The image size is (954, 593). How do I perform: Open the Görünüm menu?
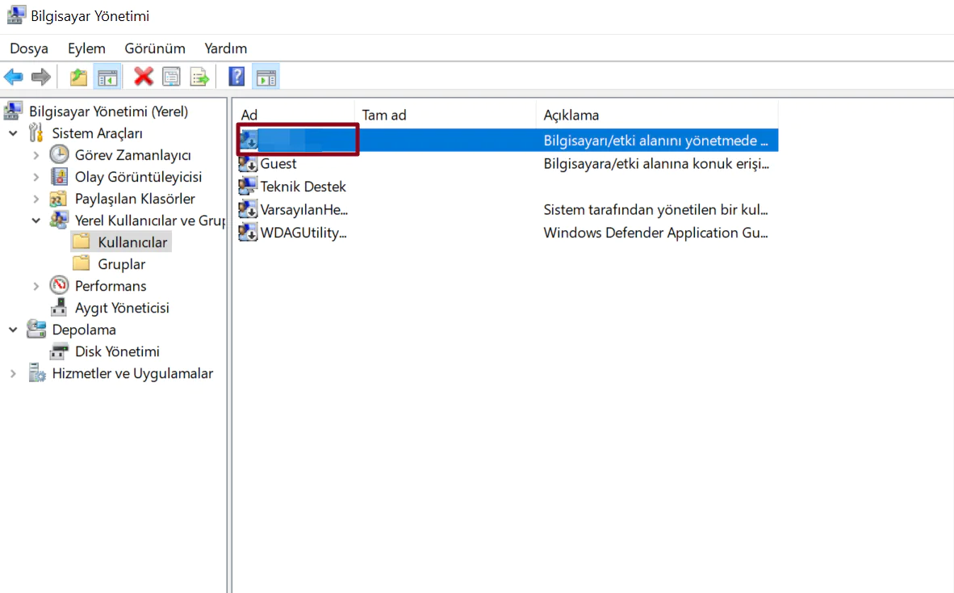pyautogui.click(x=155, y=48)
